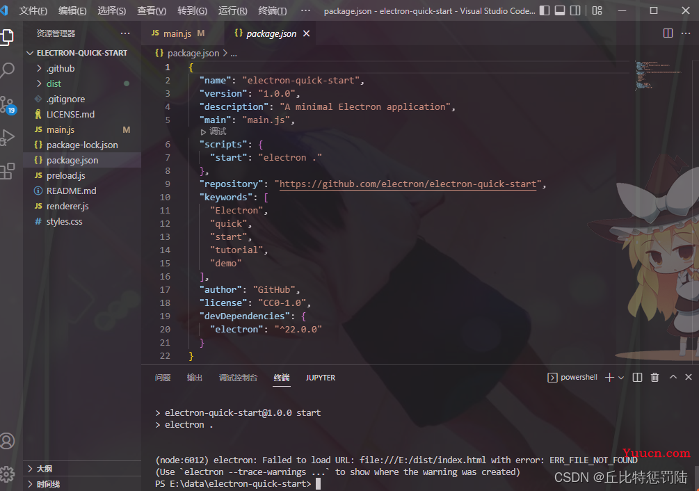Split the editor to the right

coord(668,33)
